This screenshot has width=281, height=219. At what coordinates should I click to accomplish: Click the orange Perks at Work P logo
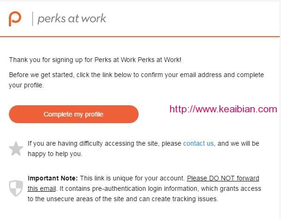coord(15,19)
